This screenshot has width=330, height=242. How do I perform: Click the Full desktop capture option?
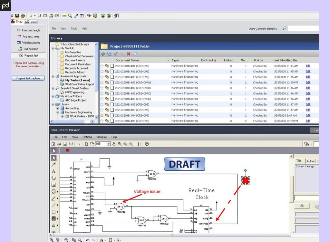(28, 49)
